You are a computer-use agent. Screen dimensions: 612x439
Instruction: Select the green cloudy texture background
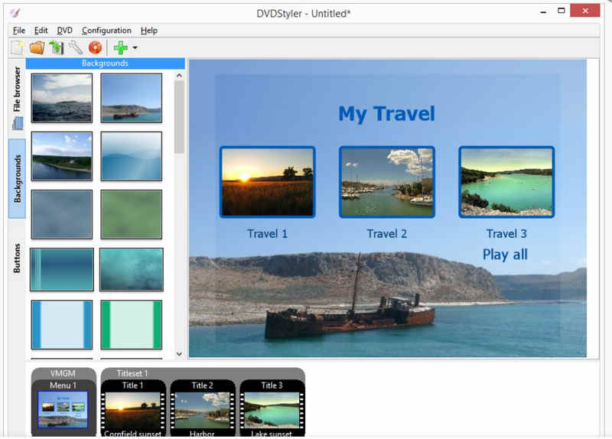tap(131, 214)
